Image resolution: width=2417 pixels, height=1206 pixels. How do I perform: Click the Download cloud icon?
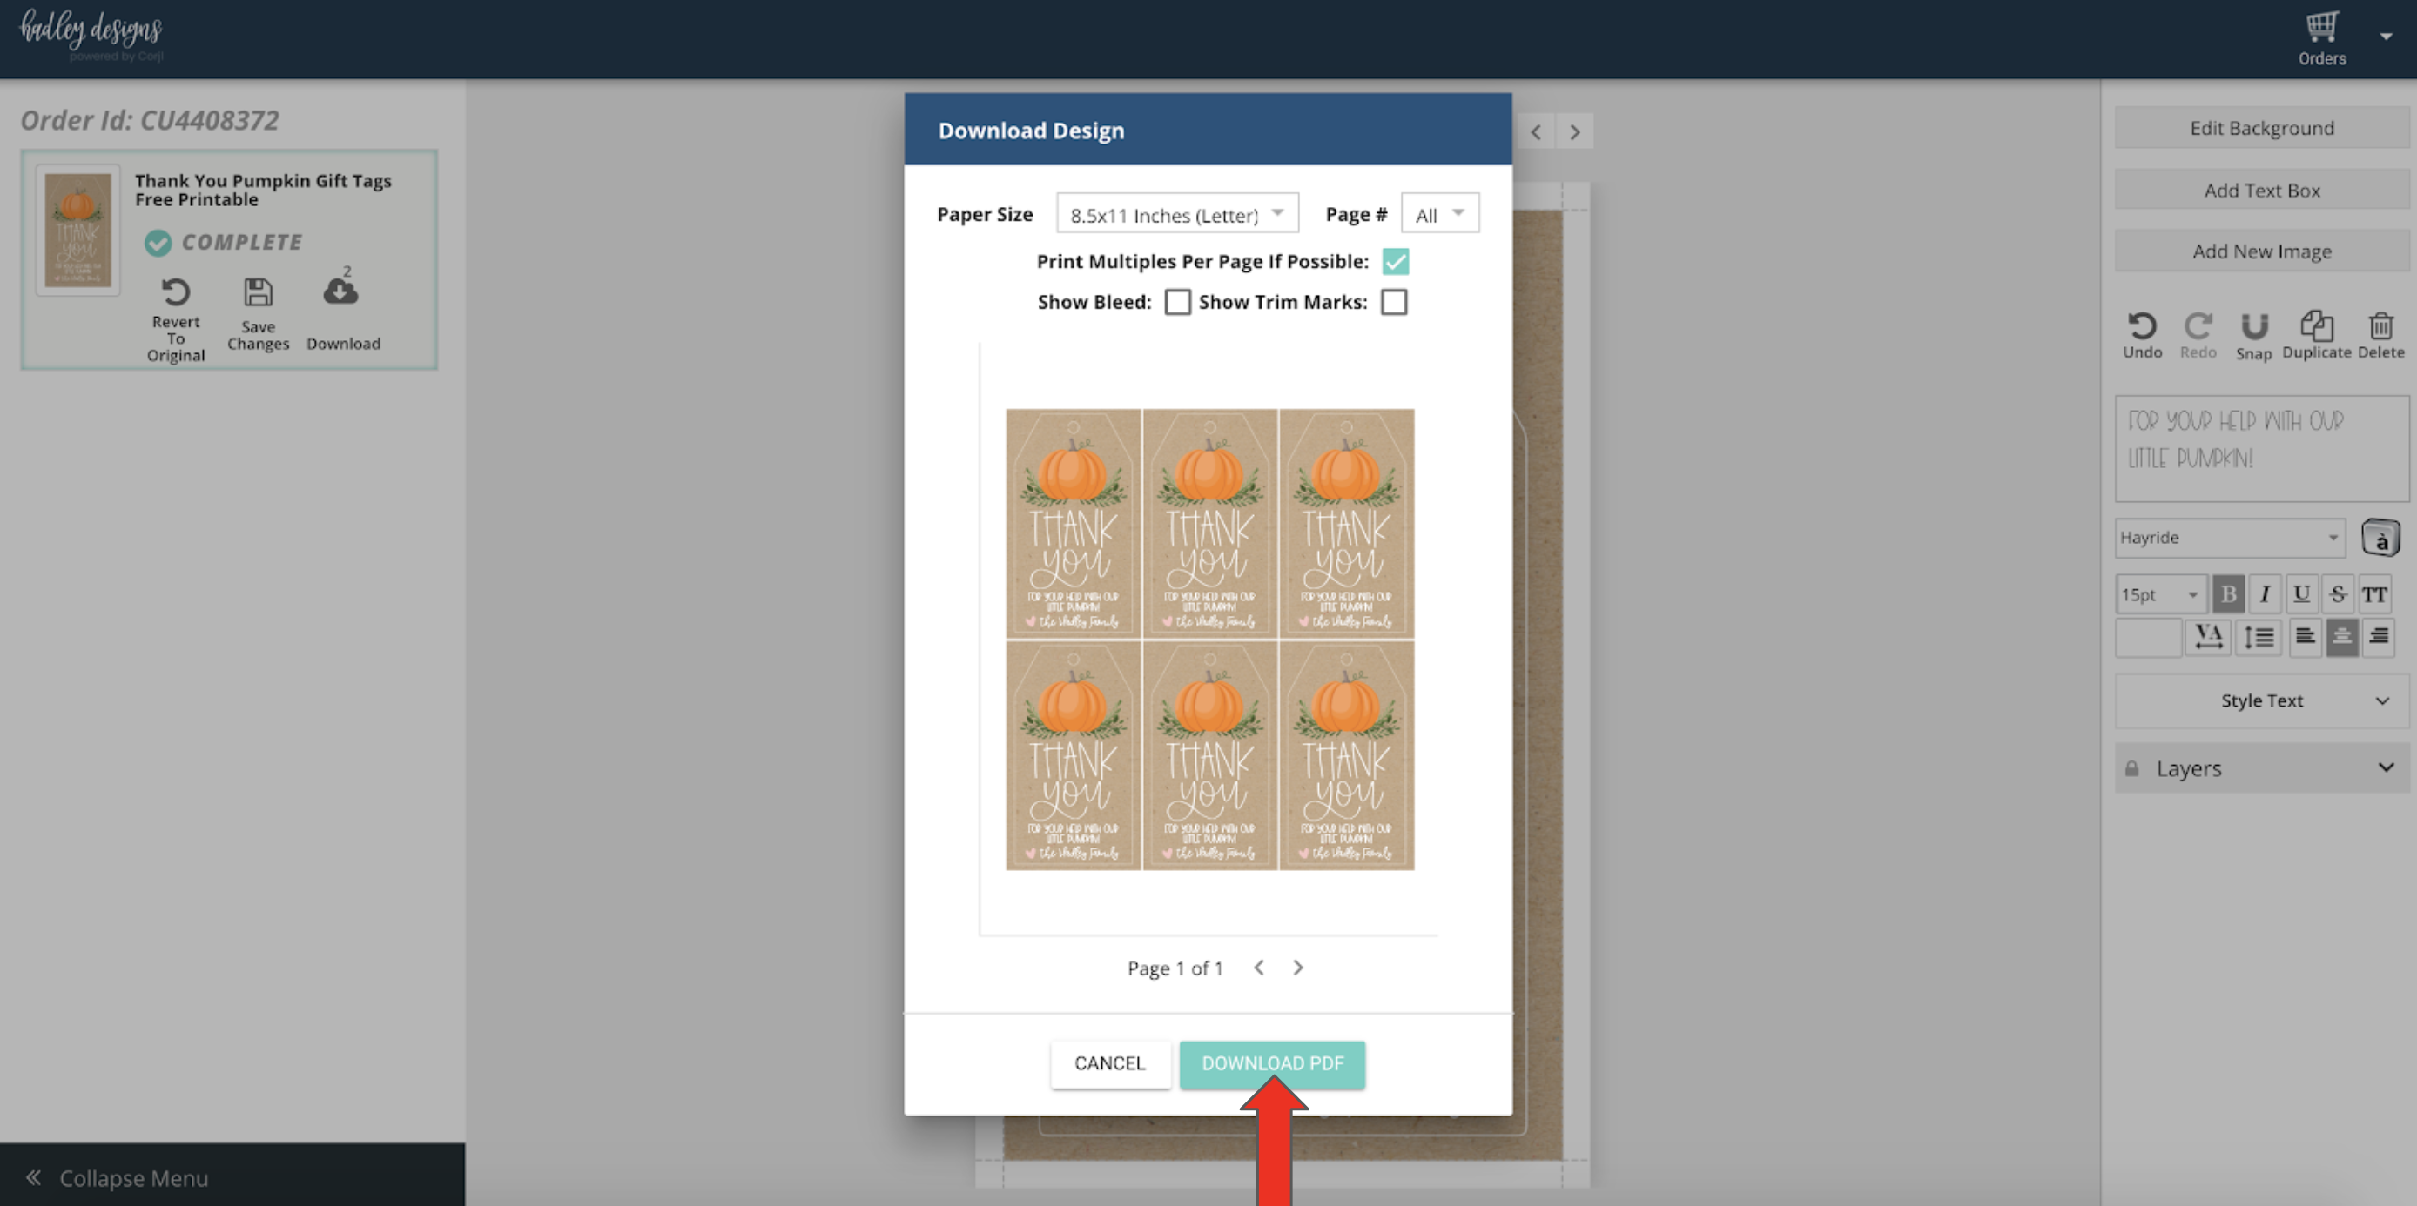pos(340,292)
